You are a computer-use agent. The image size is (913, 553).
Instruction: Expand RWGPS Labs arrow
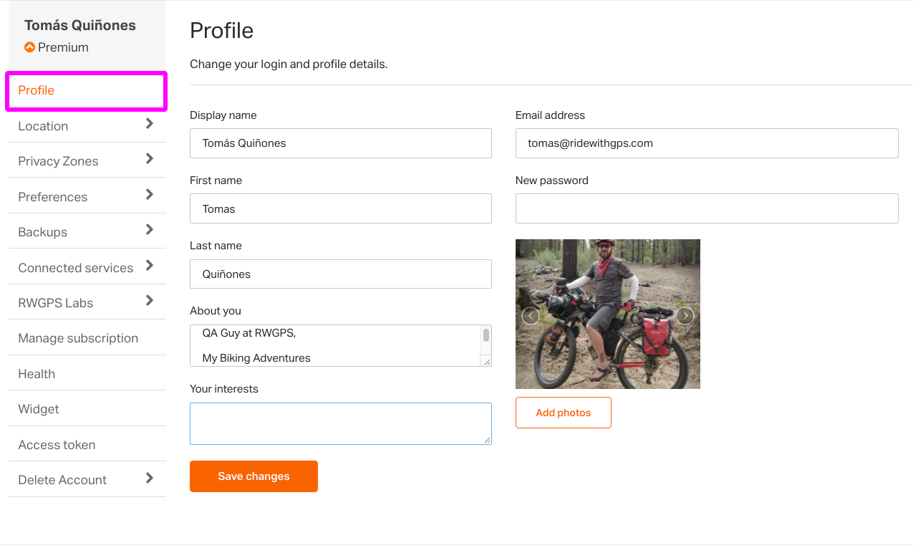pos(150,301)
